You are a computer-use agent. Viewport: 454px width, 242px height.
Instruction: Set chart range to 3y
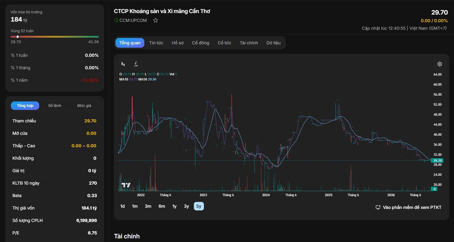pyautogui.click(x=186, y=206)
